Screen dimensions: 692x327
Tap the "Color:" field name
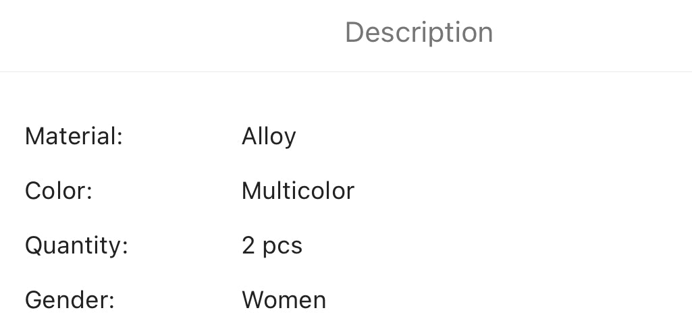[58, 191]
